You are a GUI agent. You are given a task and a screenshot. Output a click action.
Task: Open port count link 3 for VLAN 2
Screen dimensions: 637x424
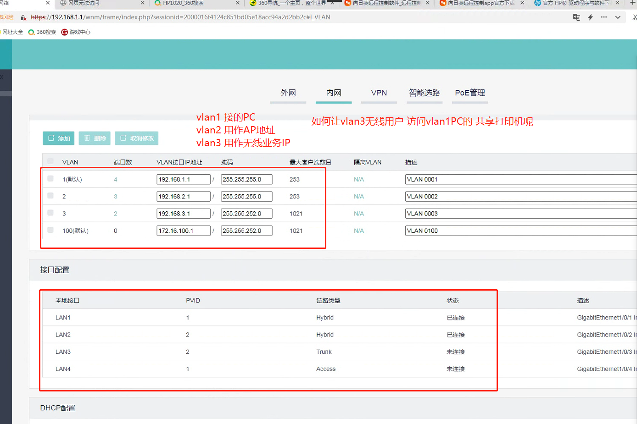coord(116,197)
